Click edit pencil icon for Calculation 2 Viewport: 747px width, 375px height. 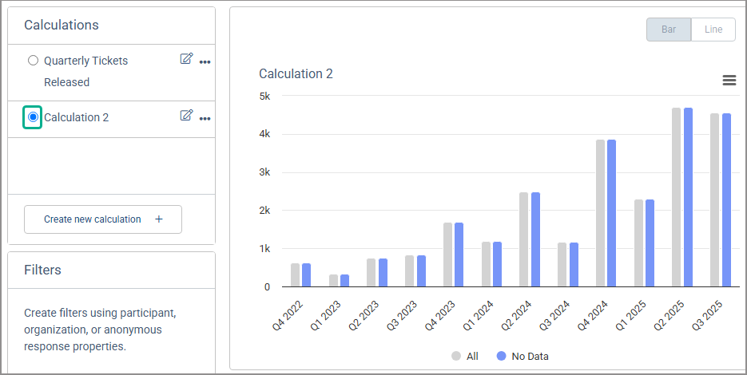[186, 116]
